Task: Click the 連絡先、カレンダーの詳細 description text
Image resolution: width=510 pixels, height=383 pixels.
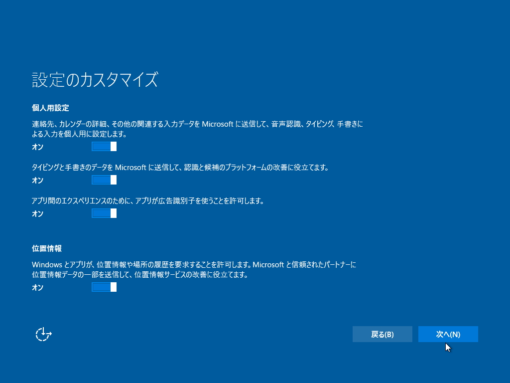Action: (197, 124)
